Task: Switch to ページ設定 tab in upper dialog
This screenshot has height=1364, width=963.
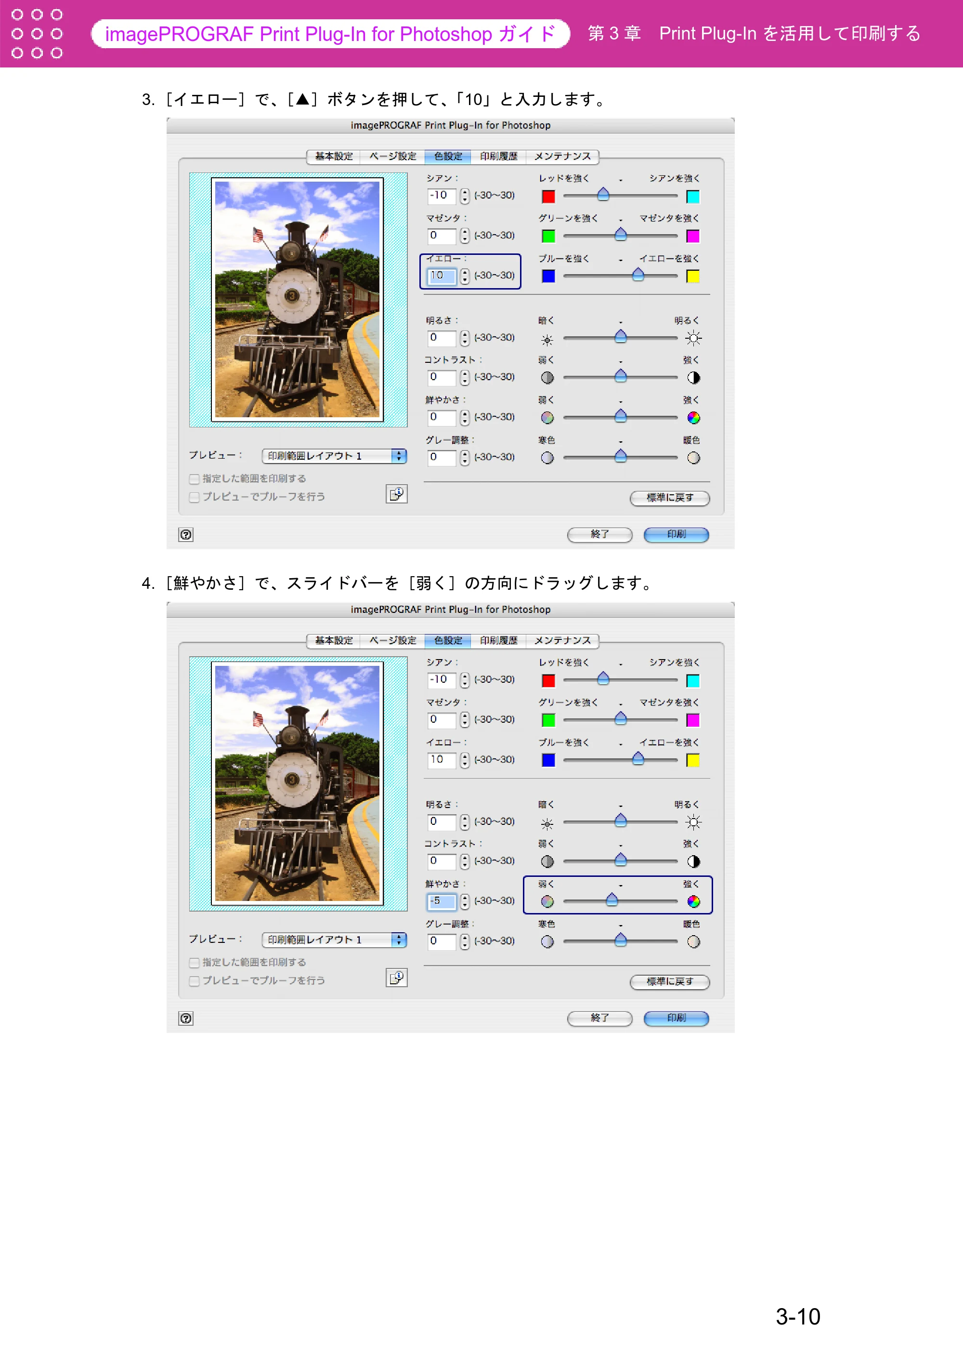Action: [392, 156]
